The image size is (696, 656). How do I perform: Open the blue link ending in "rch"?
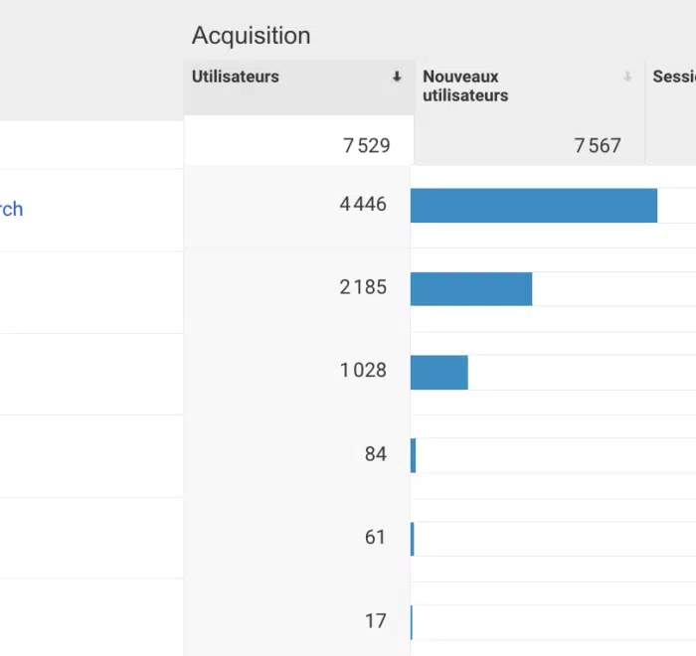tap(11, 209)
